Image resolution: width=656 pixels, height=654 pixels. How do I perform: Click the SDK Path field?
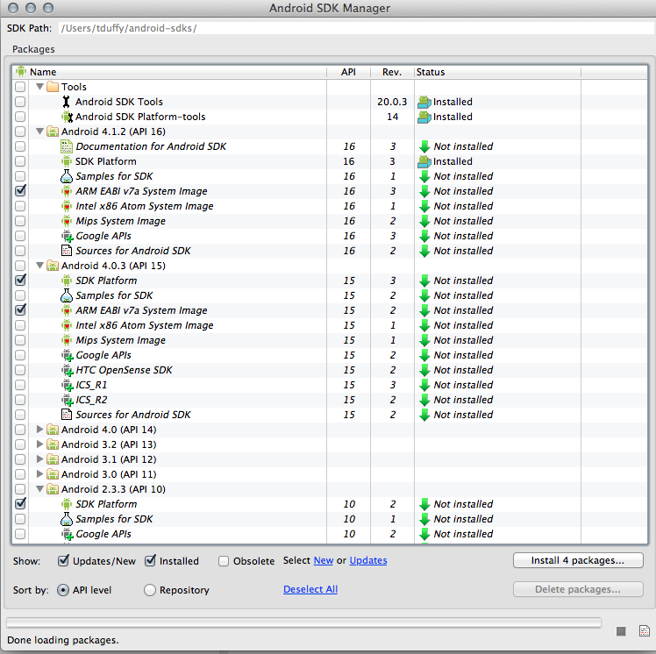point(356,28)
